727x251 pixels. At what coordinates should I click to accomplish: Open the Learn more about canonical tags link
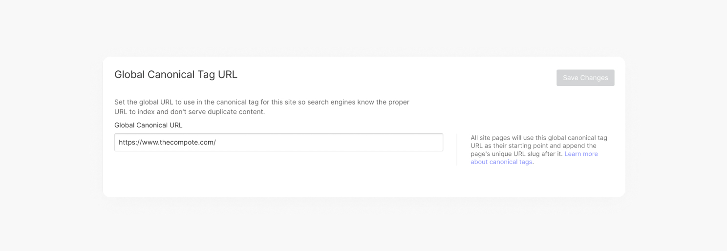click(x=534, y=158)
